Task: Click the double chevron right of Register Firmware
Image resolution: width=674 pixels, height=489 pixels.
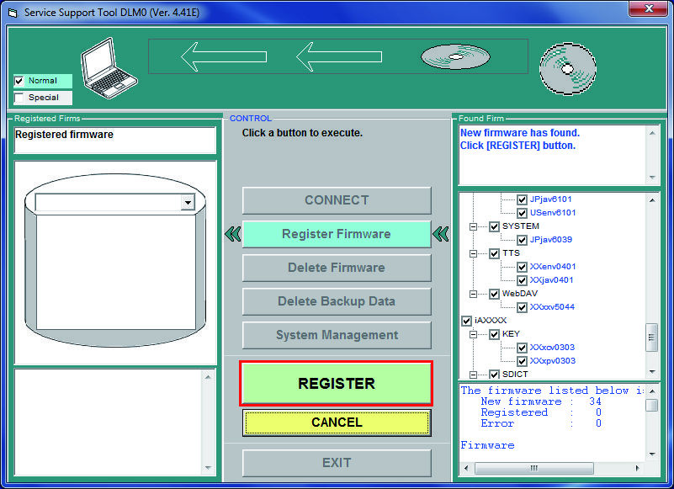Action: tap(441, 234)
